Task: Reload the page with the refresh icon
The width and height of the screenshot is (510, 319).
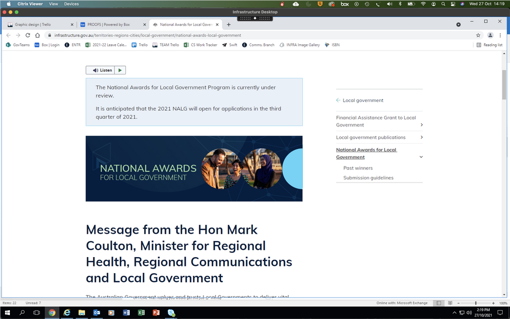Action: tap(28, 35)
